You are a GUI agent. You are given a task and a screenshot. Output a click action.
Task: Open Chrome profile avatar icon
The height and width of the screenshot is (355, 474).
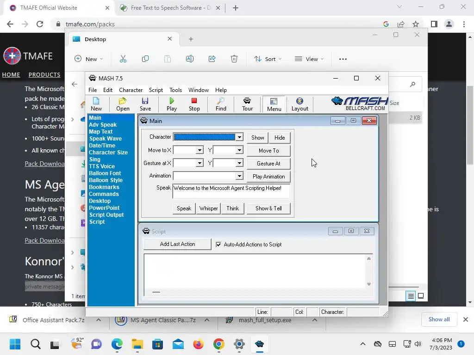(x=449, y=24)
